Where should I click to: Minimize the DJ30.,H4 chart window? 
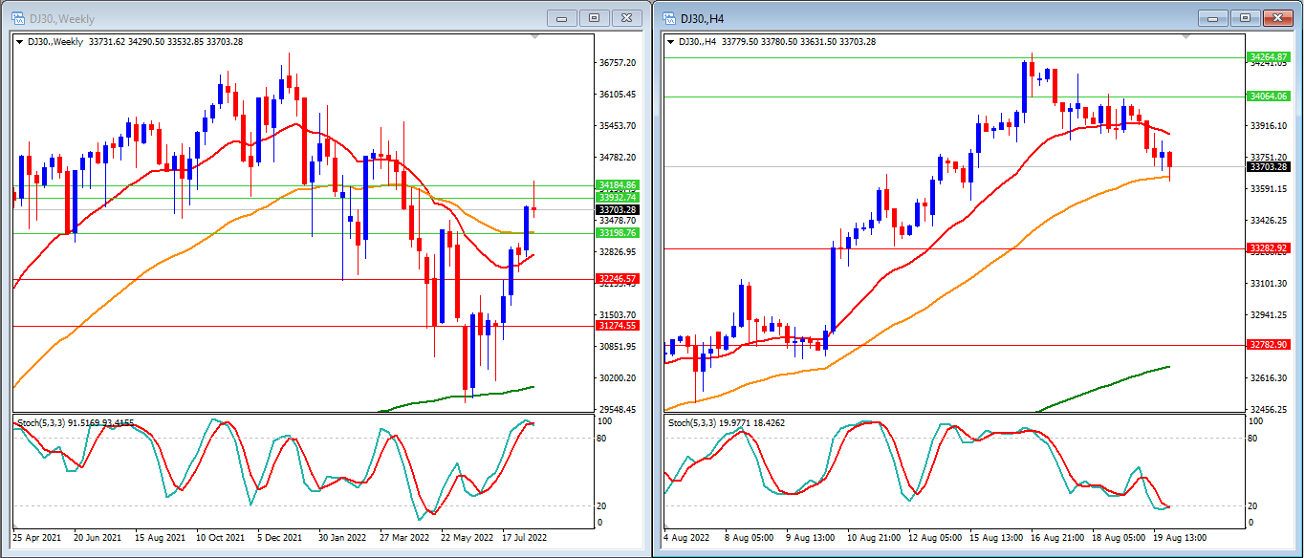click(1213, 17)
